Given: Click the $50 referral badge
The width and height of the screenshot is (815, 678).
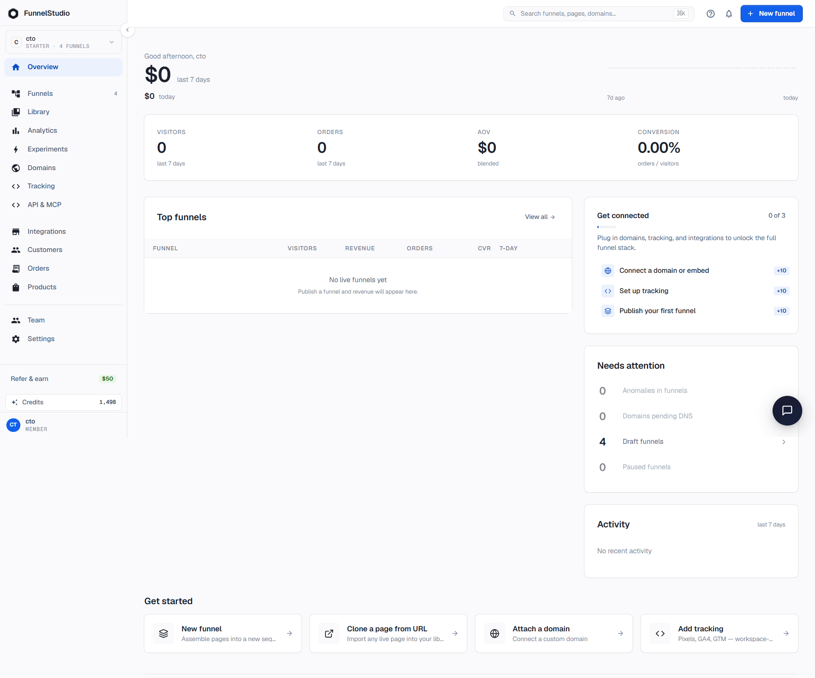Looking at the screenshot, I should [107, 379].
